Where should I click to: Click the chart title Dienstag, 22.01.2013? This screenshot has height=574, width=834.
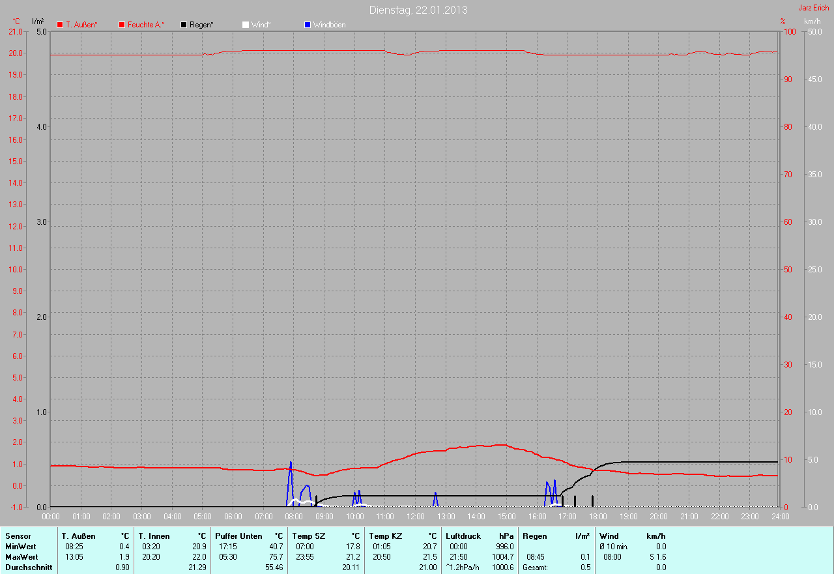coord(418,10)
